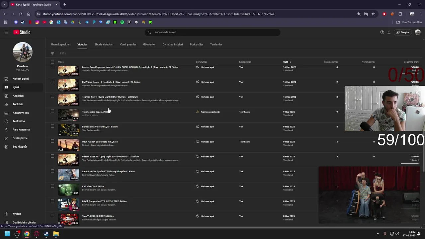The height and width of the screenshot is (239, 425).
Task: Open the Discord bookmark in the bookmarks bar
Action: pyautogui.click(x=16, y=22)
